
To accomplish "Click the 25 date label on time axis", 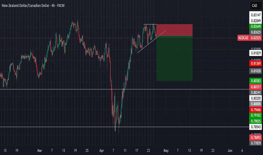I will (x=87, y=150).
